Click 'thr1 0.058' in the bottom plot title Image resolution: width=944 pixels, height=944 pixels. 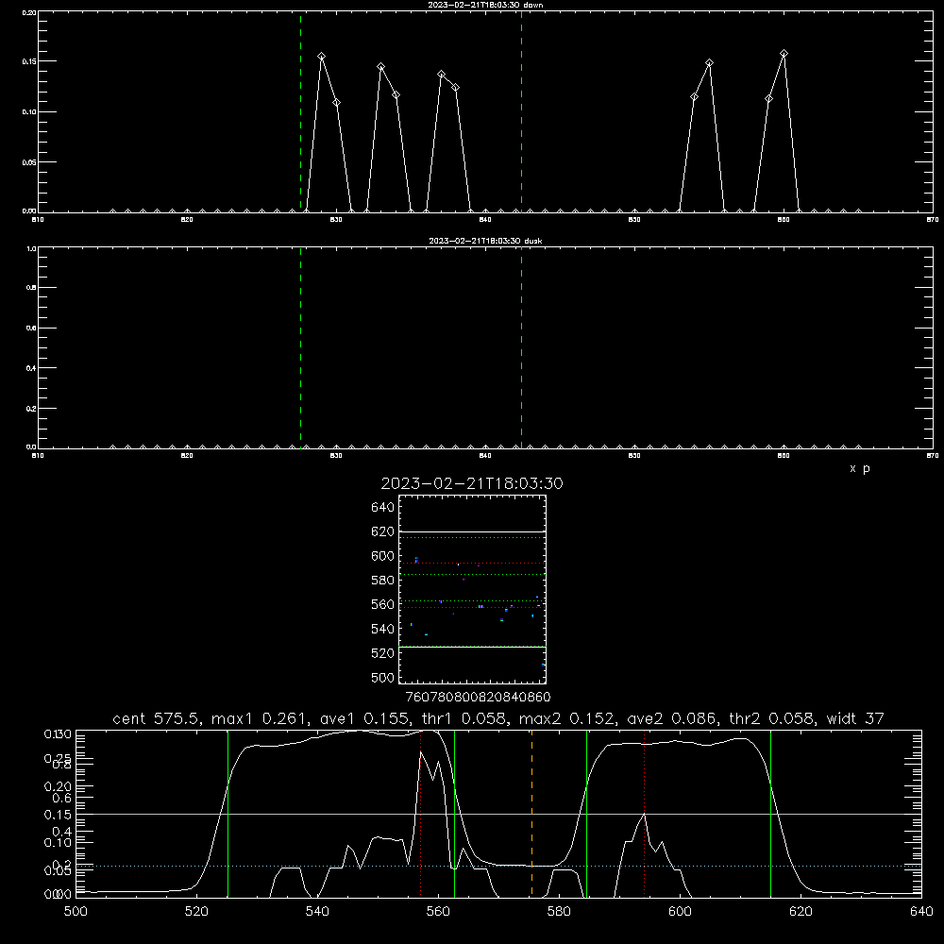coord(469,718)
